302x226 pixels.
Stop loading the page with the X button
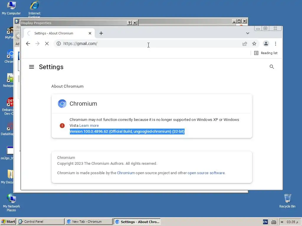click(47, 44)
